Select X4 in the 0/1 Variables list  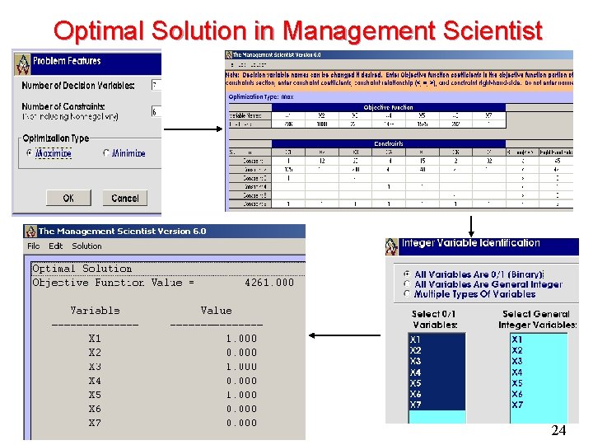click(437, 372)
